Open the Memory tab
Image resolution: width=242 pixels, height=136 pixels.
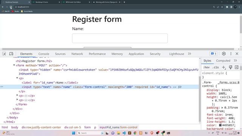tap(117, 54)
